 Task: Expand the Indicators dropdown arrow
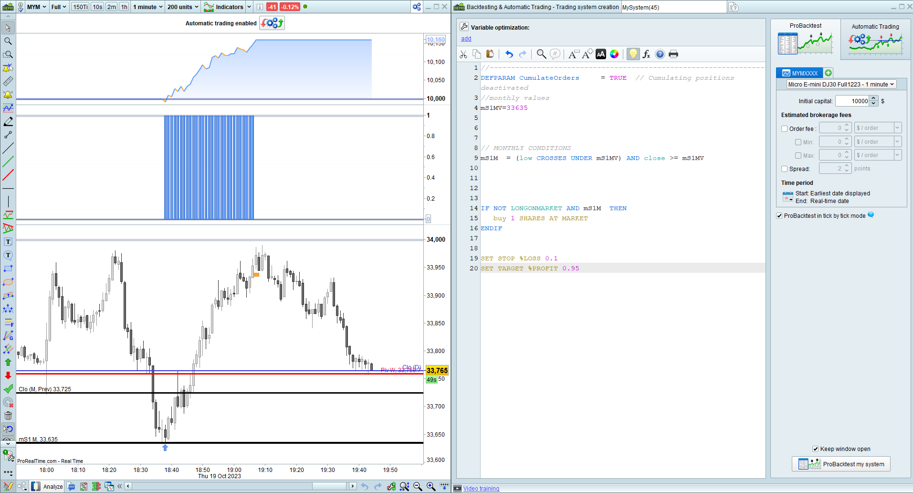[249, 7]
